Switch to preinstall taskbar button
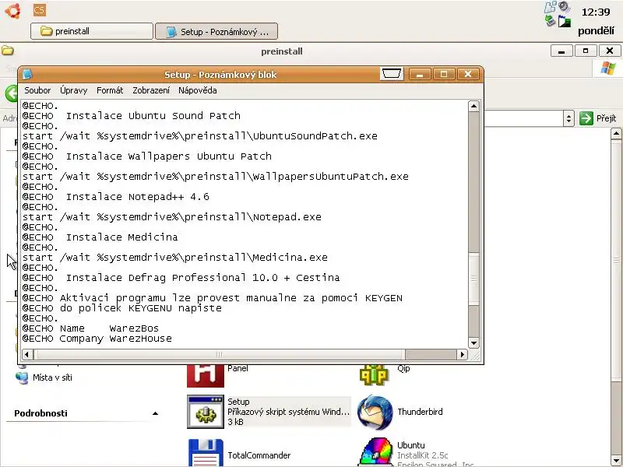The width and height of the screenshot is (623, 467). click(x=92, y=31)
